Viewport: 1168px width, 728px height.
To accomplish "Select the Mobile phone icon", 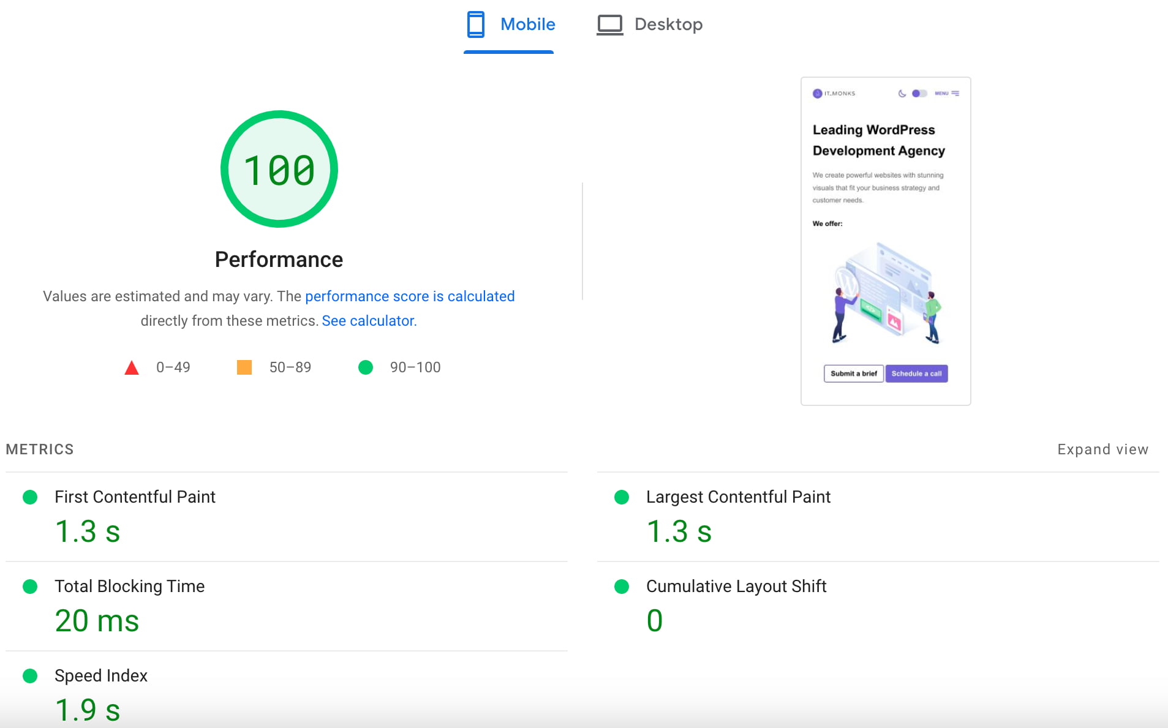I will point(475,24).
